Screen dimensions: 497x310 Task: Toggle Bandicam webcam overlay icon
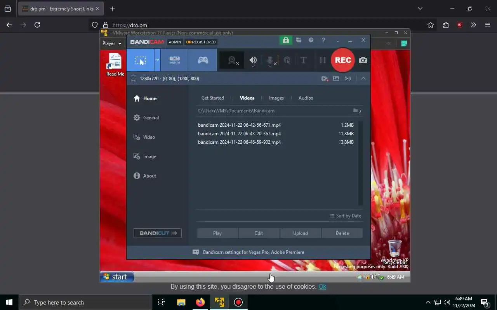click(x=232, y=60)
